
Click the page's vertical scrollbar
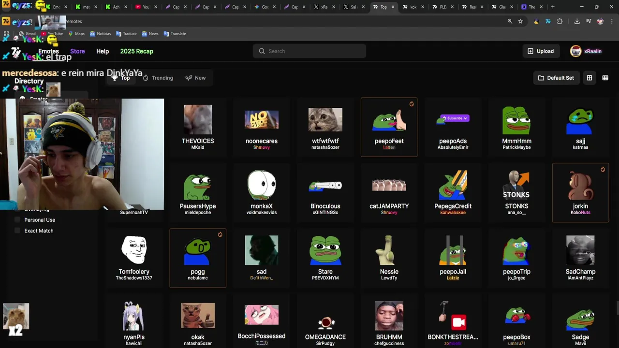617,308
